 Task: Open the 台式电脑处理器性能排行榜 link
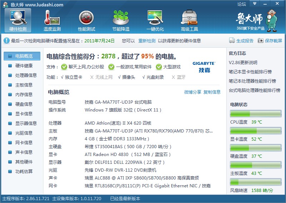coord(255,90)
